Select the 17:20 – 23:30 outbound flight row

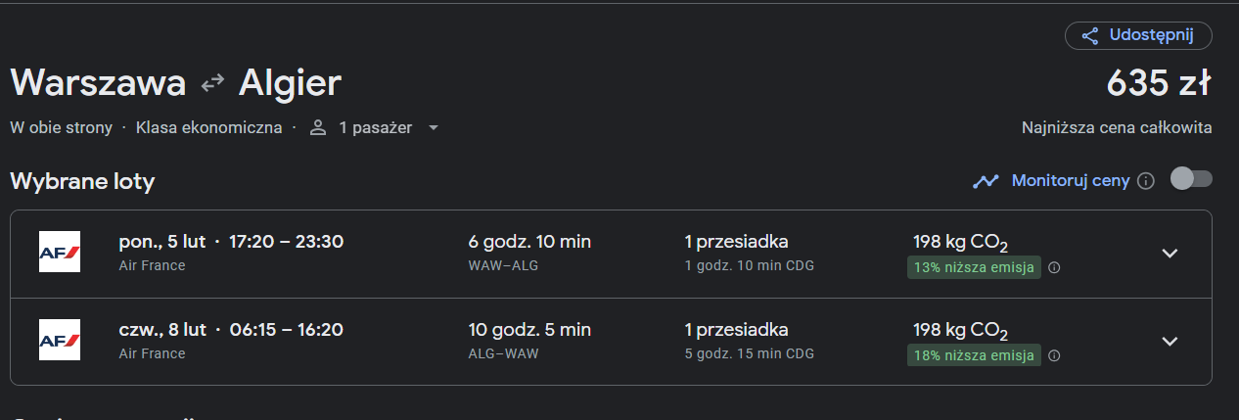(611, 254)
